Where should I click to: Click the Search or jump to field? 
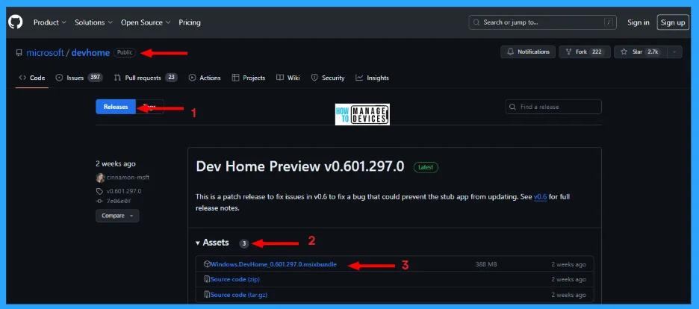pos(542,22)
